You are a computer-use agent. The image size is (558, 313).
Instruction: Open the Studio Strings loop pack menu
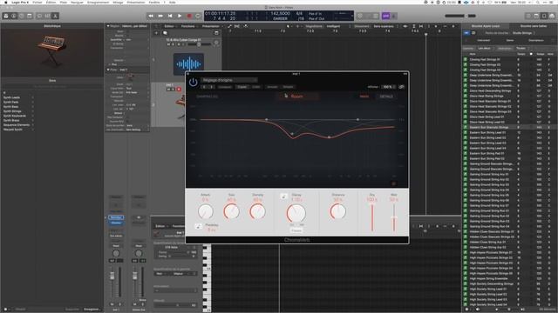[x=523, y=33]
